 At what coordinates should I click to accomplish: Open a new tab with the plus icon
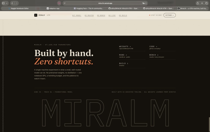pos(202,3)
